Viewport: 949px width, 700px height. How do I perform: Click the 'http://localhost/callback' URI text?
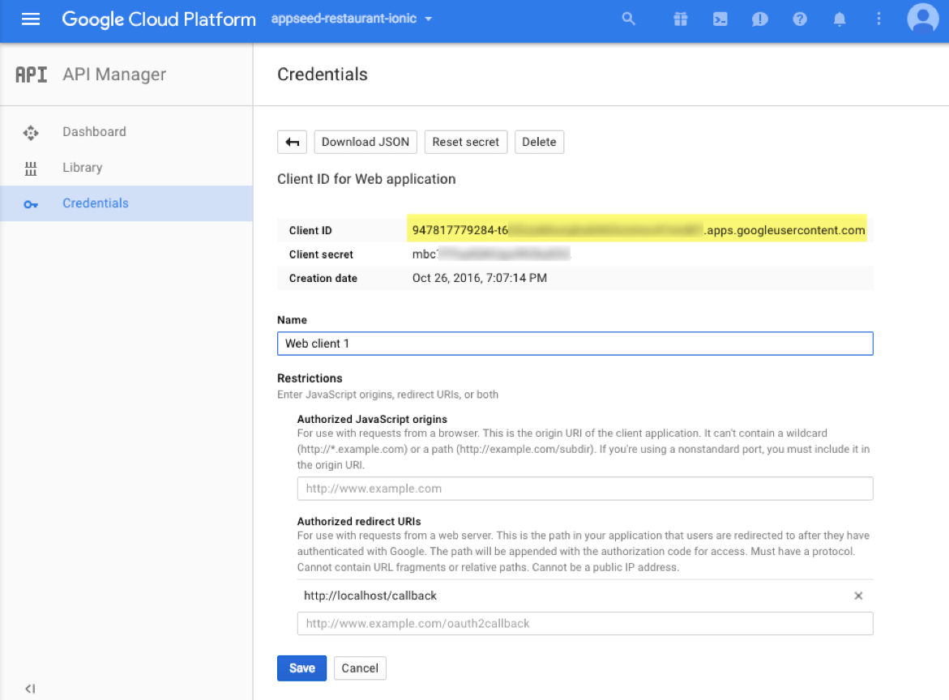coord(370,596)
